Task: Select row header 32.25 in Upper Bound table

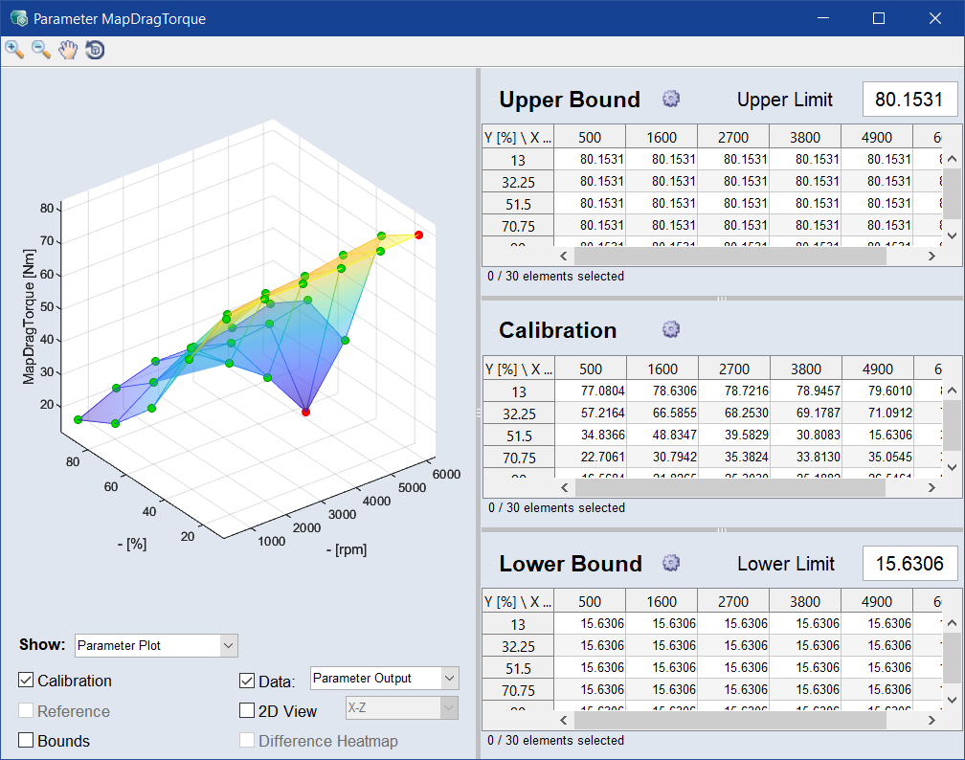Action: 518,182
